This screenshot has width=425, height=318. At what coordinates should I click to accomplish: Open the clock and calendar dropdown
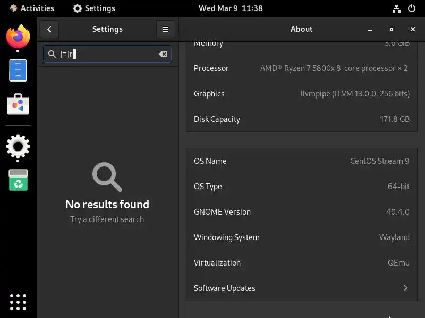tap(231, 8)
